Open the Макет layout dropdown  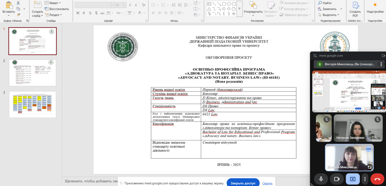(x=53, y=3)
